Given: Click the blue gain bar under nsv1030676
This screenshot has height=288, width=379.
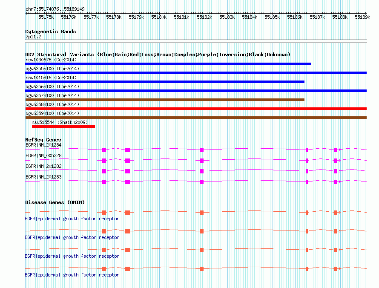Looking at the screenshot, I should [168, 64].
